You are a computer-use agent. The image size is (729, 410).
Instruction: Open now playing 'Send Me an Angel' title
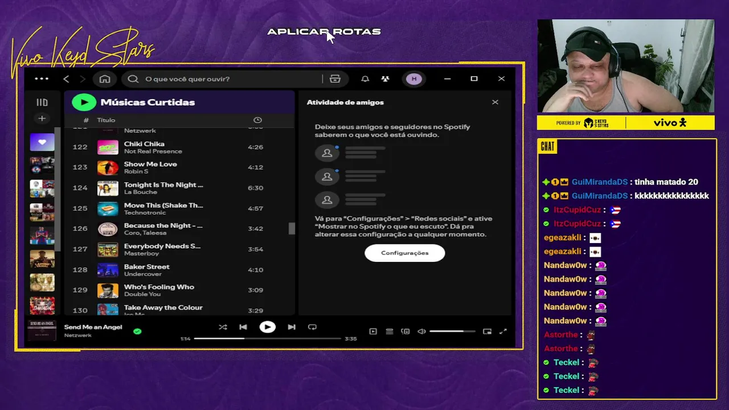93,327
